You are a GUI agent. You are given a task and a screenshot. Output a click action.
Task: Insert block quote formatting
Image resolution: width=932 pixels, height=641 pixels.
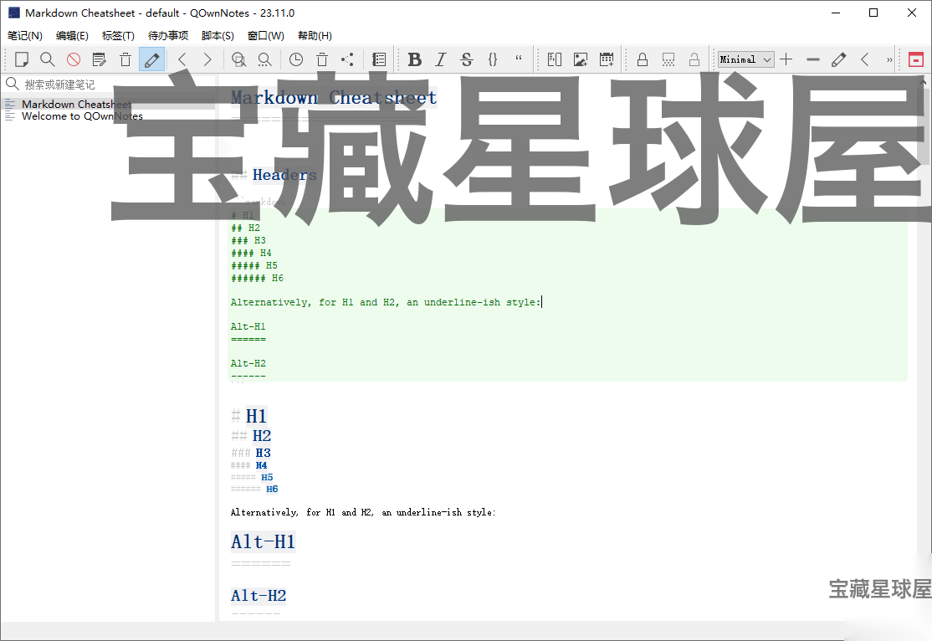pos(519,59)
